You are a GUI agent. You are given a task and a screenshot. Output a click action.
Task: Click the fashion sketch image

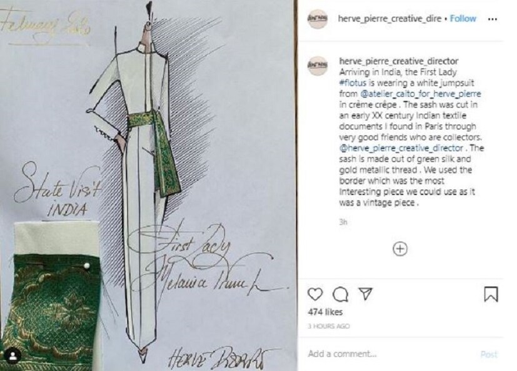[x=148, y=185]
